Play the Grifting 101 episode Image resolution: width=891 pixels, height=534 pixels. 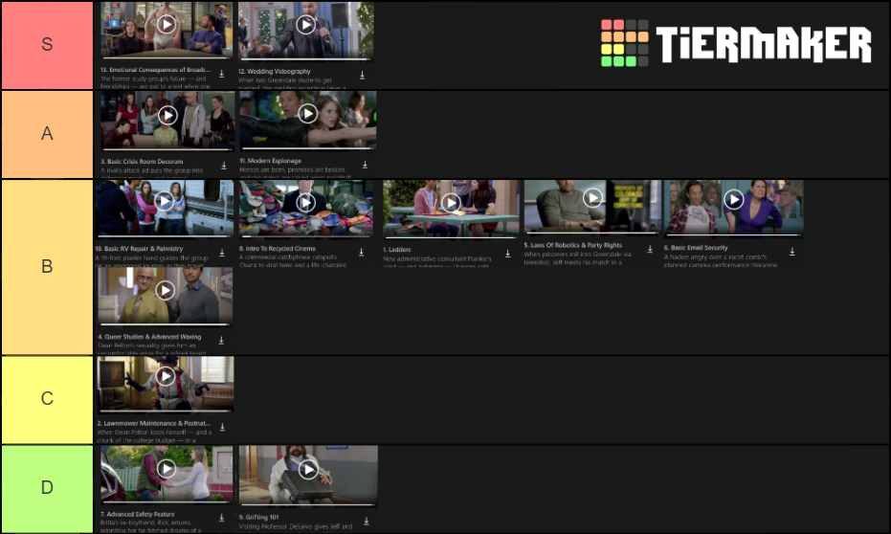(x=308, y=469)
